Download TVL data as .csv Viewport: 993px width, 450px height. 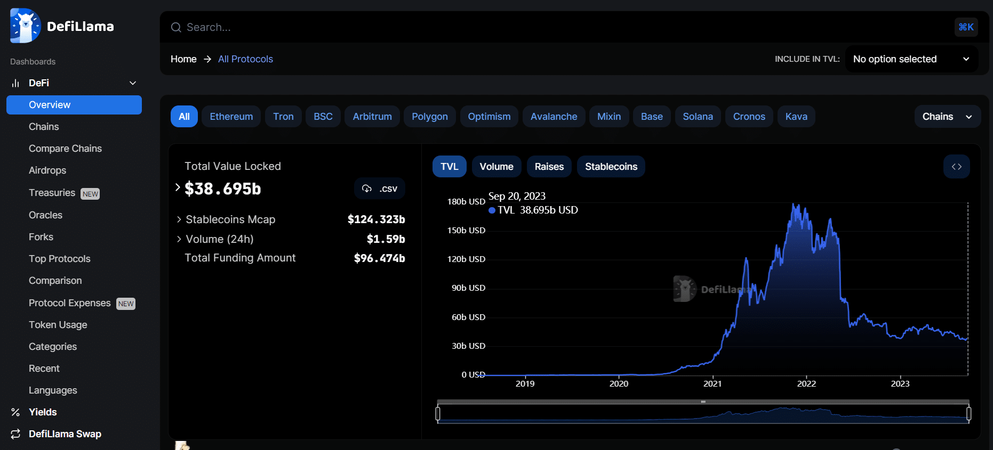tap(380, 189)
